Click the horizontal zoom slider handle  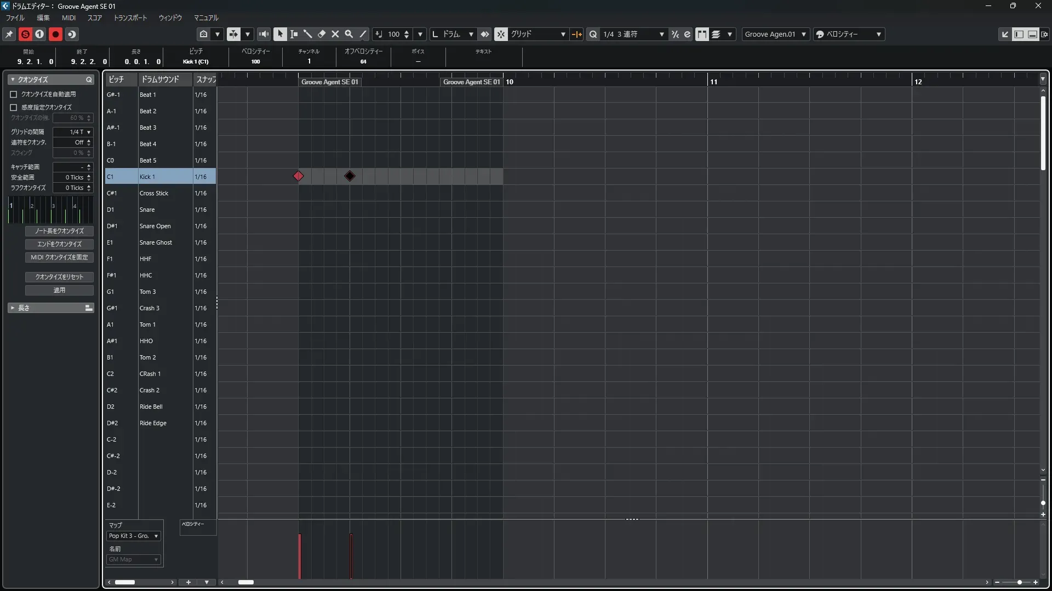[1019, 582]
